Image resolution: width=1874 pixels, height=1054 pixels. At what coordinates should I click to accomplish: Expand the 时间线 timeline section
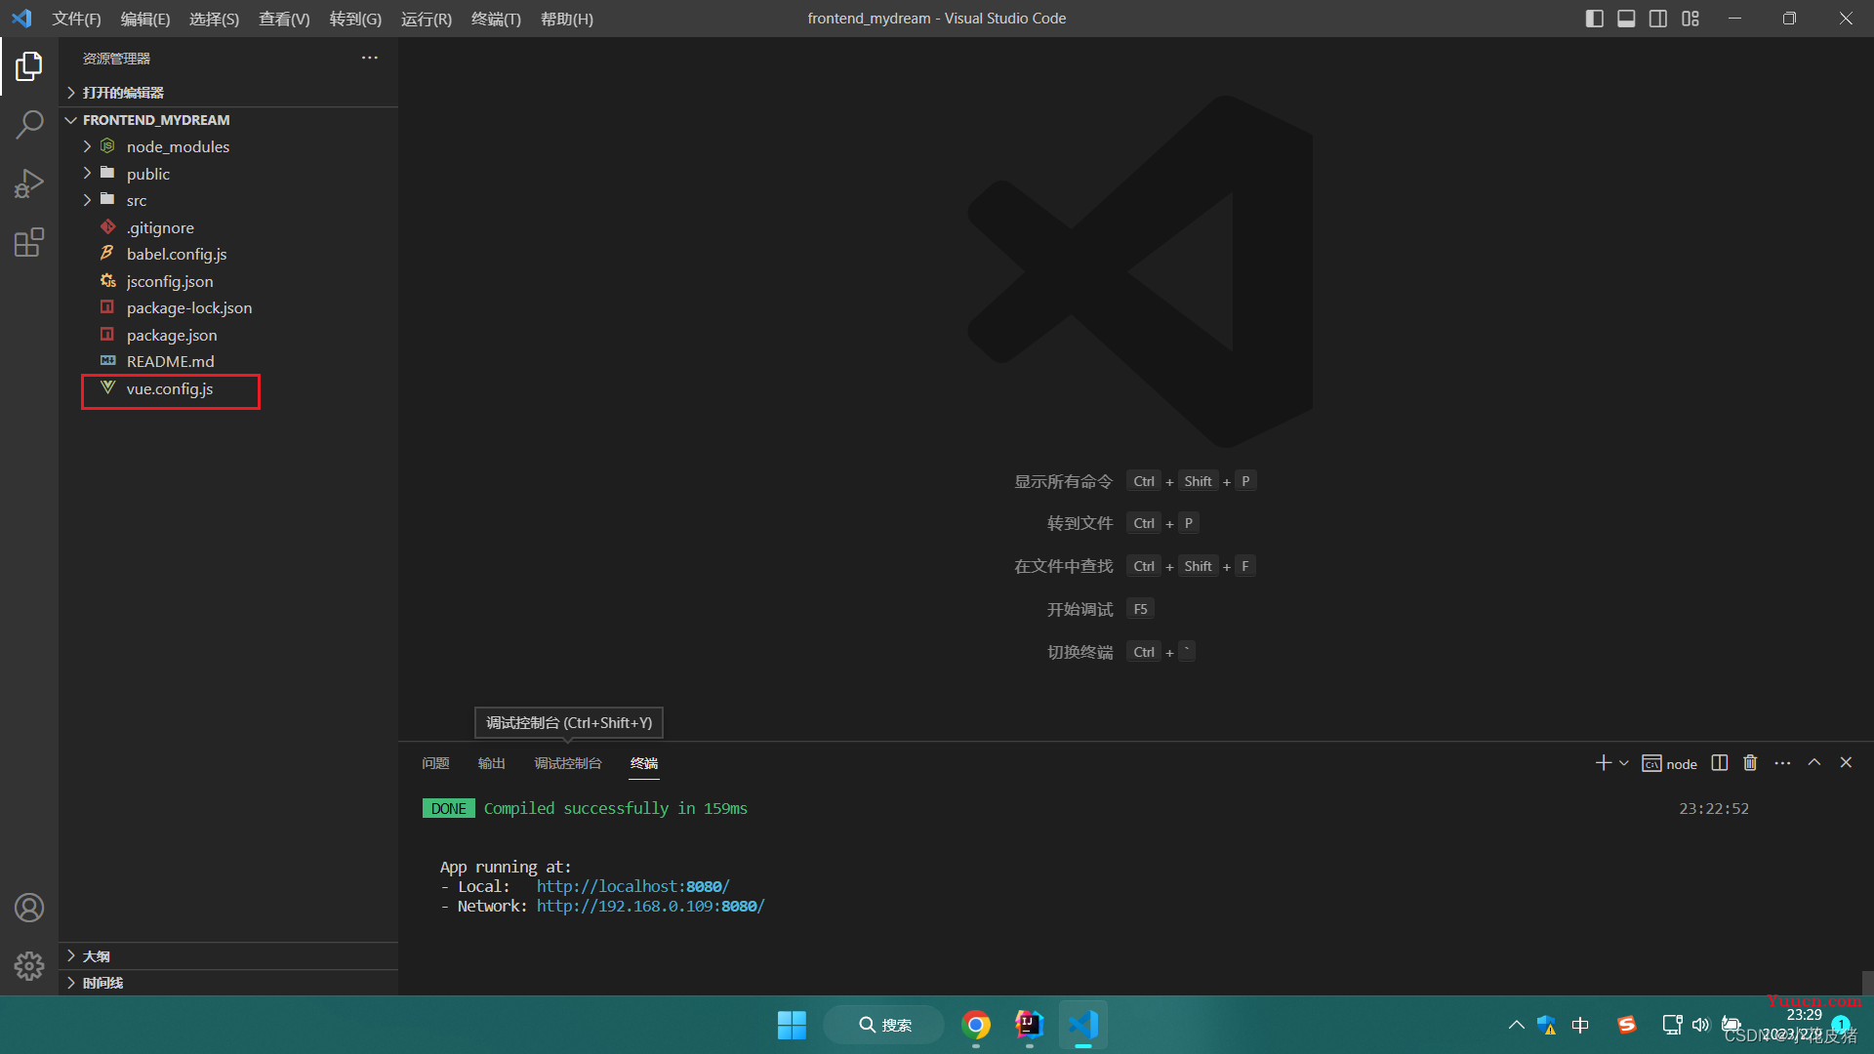(x=228, y=983)
